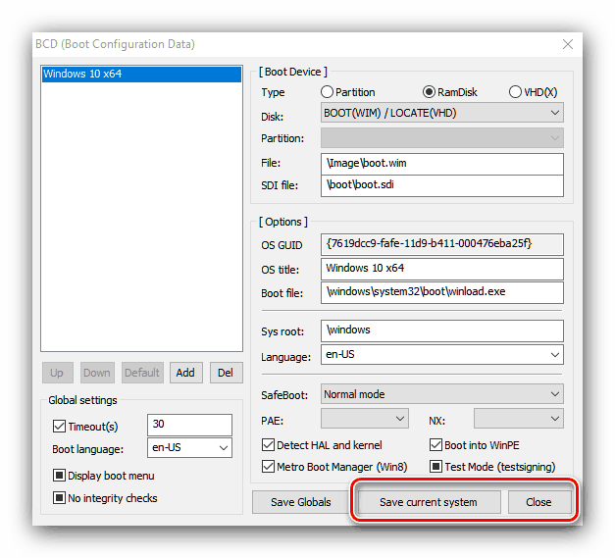Click the Default button
Image resolution: width=615 pixels, height=558 pixels.
142,373
